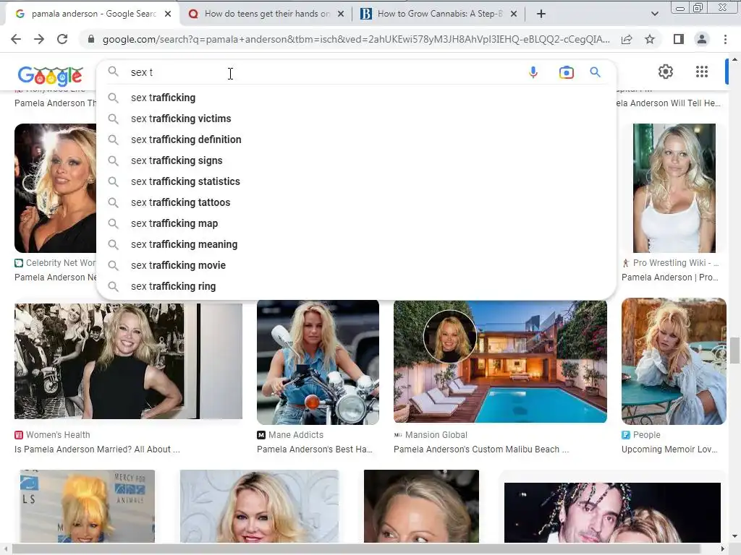The height and width of the screenshot is (555, 741).
Task: Click the address bar URL
Action: tap(356, 39)
